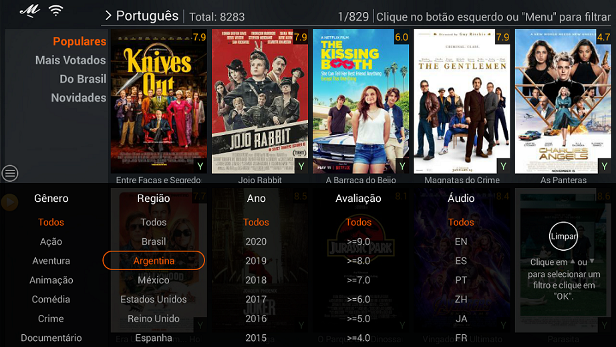Viewport: 616px width, 347px height.
Task: Choose 2019 in the Ano filter
Action: [x=256, y=261]
